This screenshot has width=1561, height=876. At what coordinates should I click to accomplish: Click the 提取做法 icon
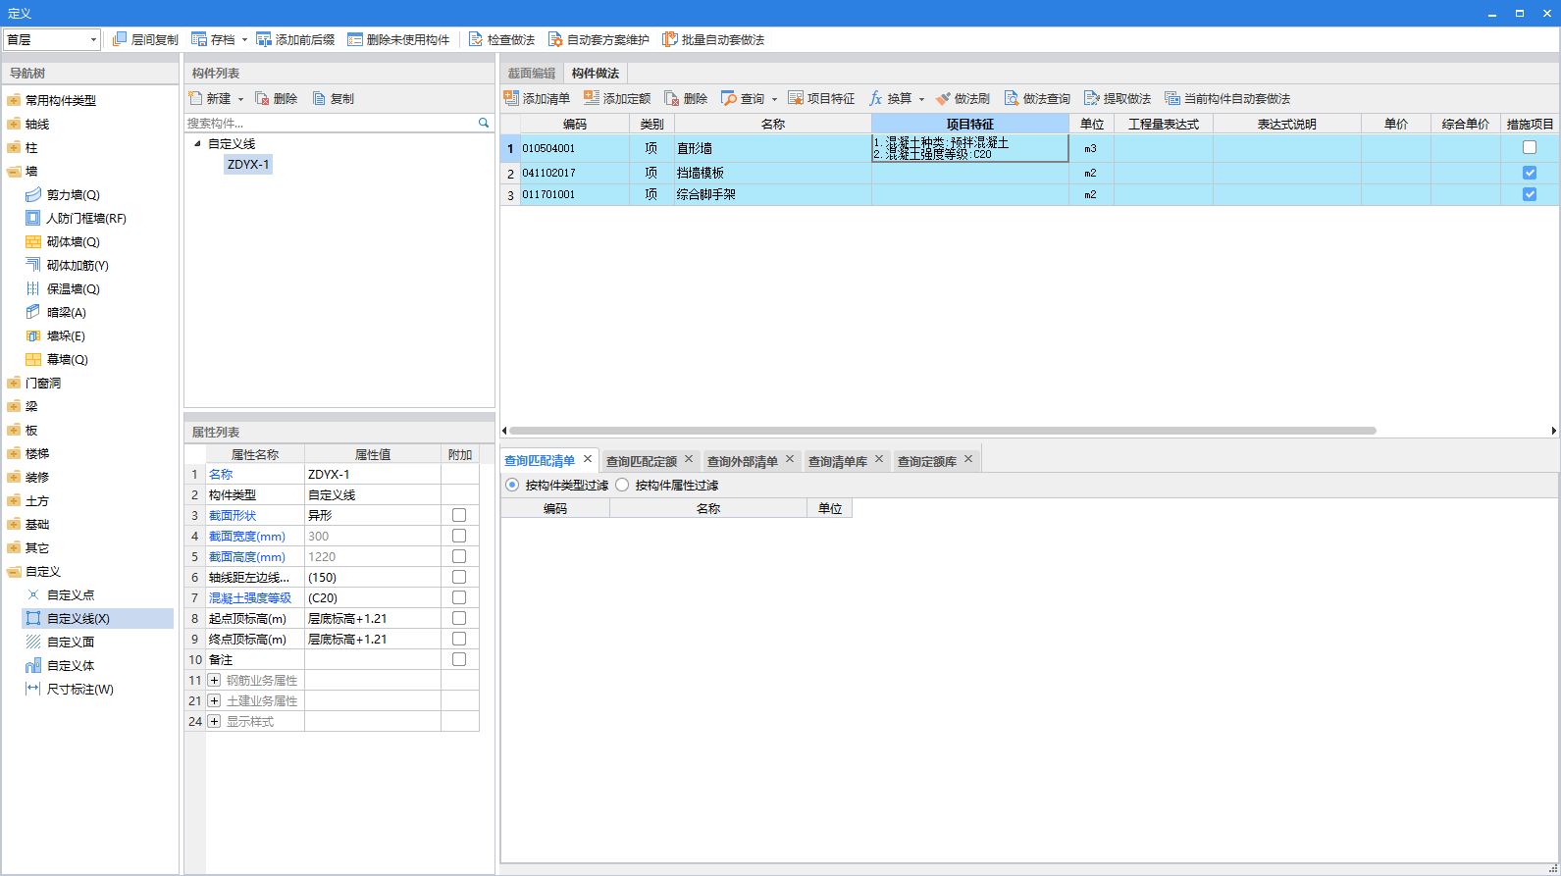(1092, 98)
